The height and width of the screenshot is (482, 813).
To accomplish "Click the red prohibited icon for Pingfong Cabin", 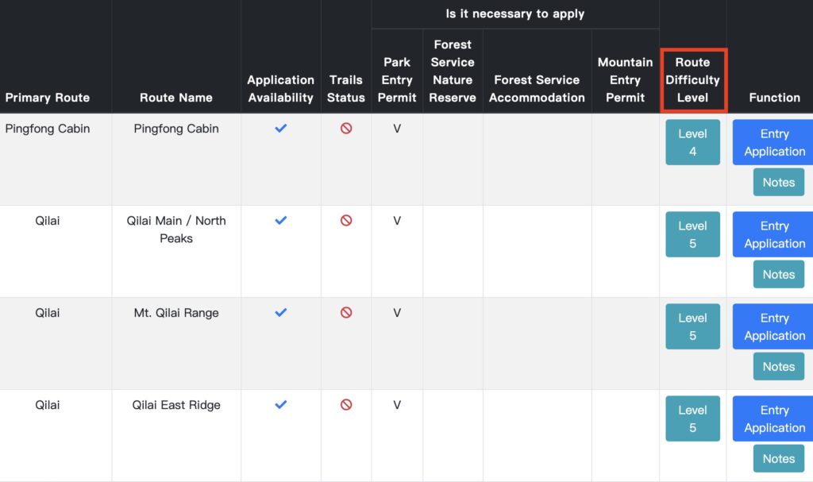I will tap(346, 128).
